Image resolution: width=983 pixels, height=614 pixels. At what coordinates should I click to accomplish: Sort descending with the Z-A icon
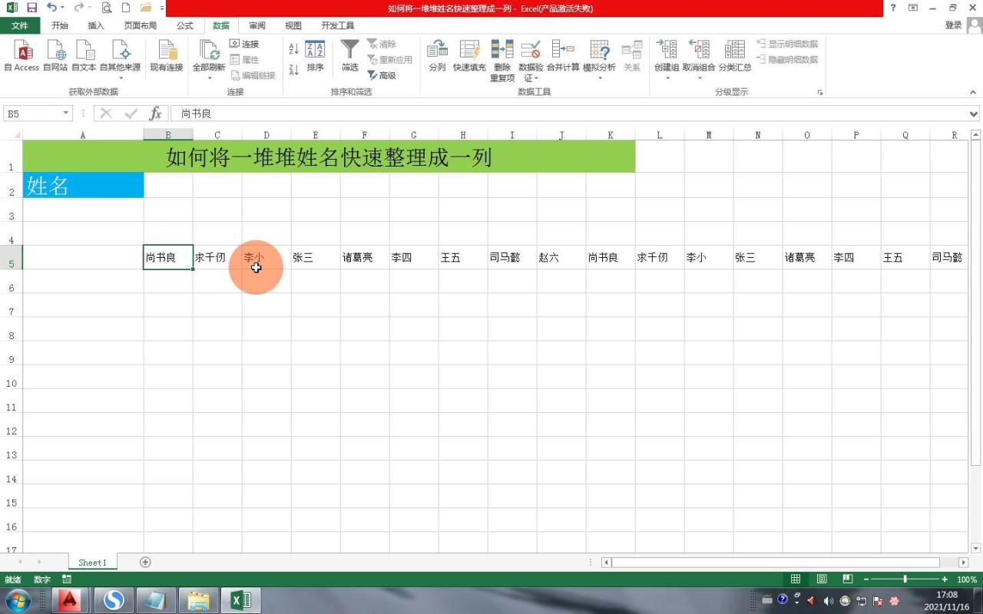coord(293,70)
